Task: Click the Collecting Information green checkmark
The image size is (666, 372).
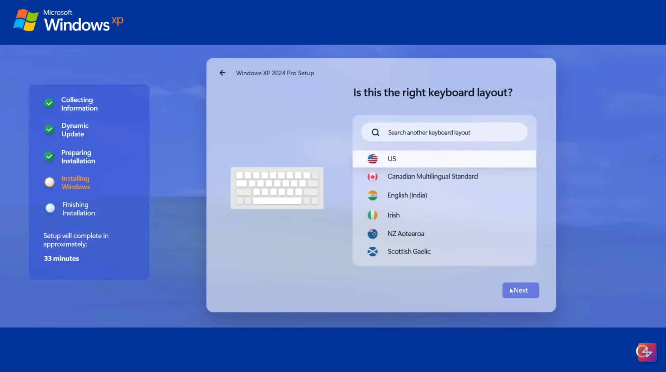Action: coord(49,103)
